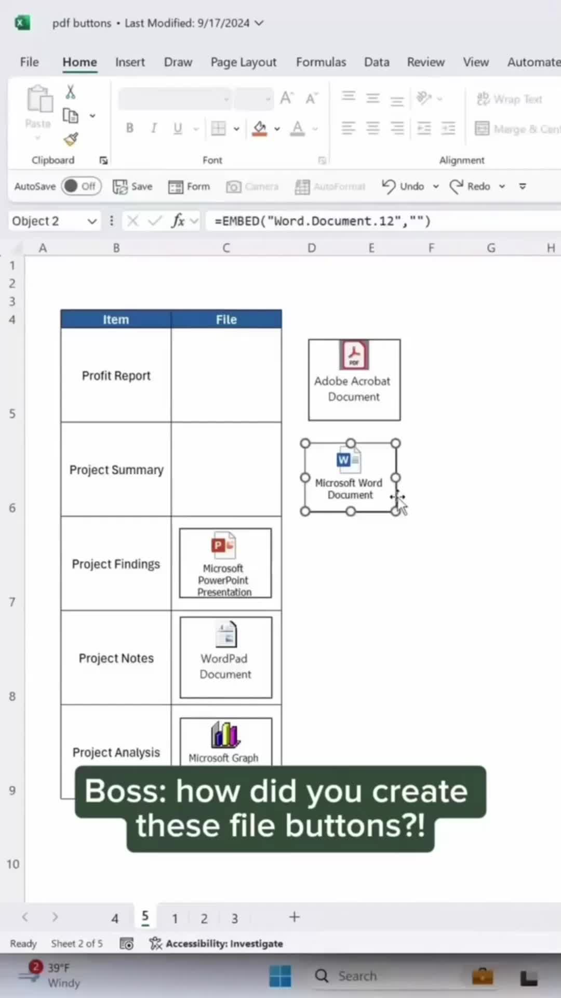The height and width of the screenshot is (998, 561).
Task: Click Accessibility: Investigate in status bar
Action: point(217,943)
